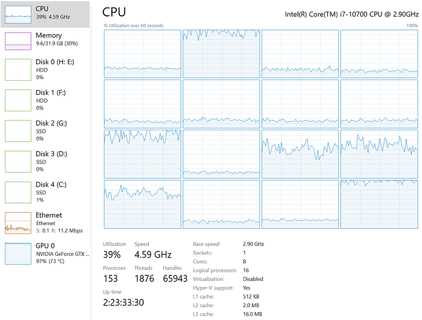Viewport: 422px width, 320px height.
Task: Click the Virtualization Disabled value
Action: [x=253, y=279]
